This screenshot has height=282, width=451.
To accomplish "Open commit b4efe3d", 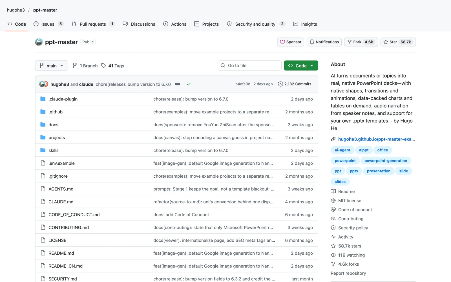I will click(243, 84).
